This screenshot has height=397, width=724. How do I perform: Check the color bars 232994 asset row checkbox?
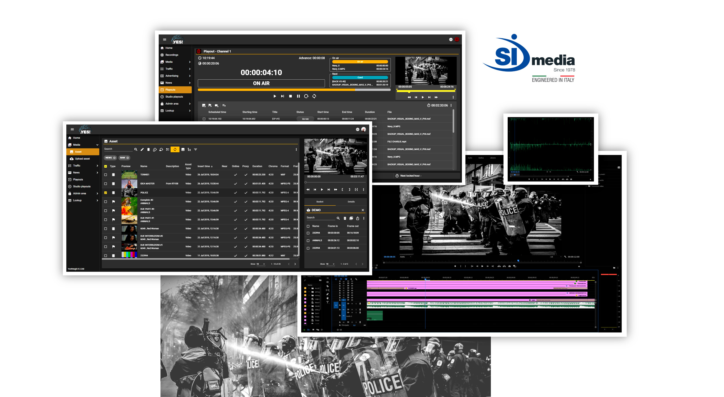tap(105, 255)
